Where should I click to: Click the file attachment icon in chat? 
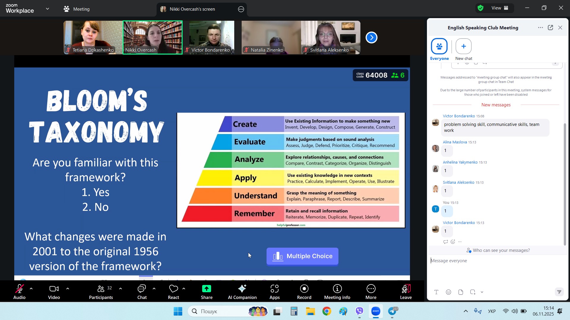tap(460, 292)
